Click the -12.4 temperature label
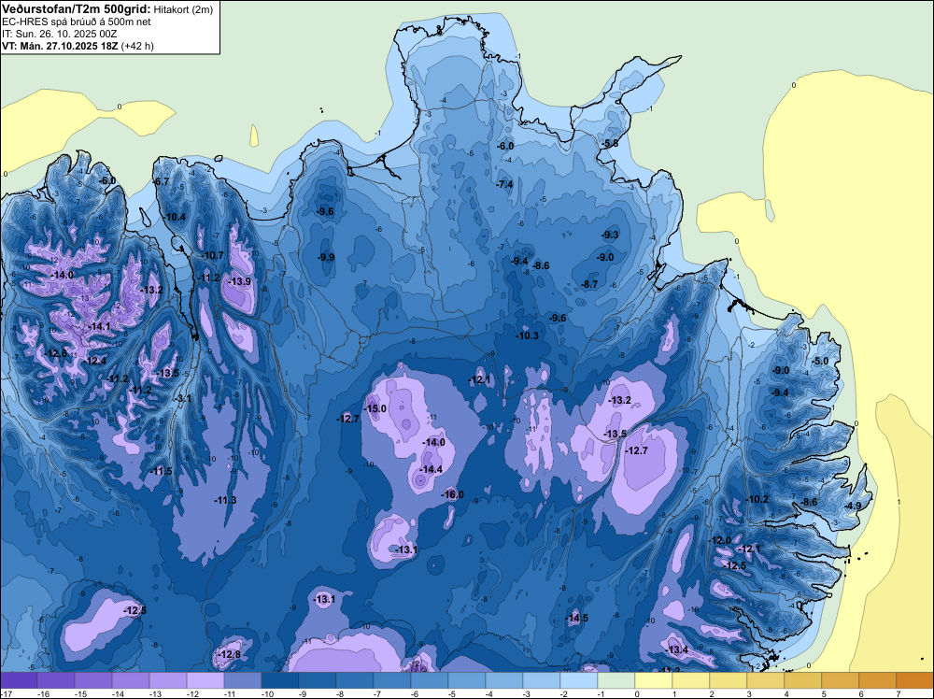The image size is (934, 699). [95, 361]
